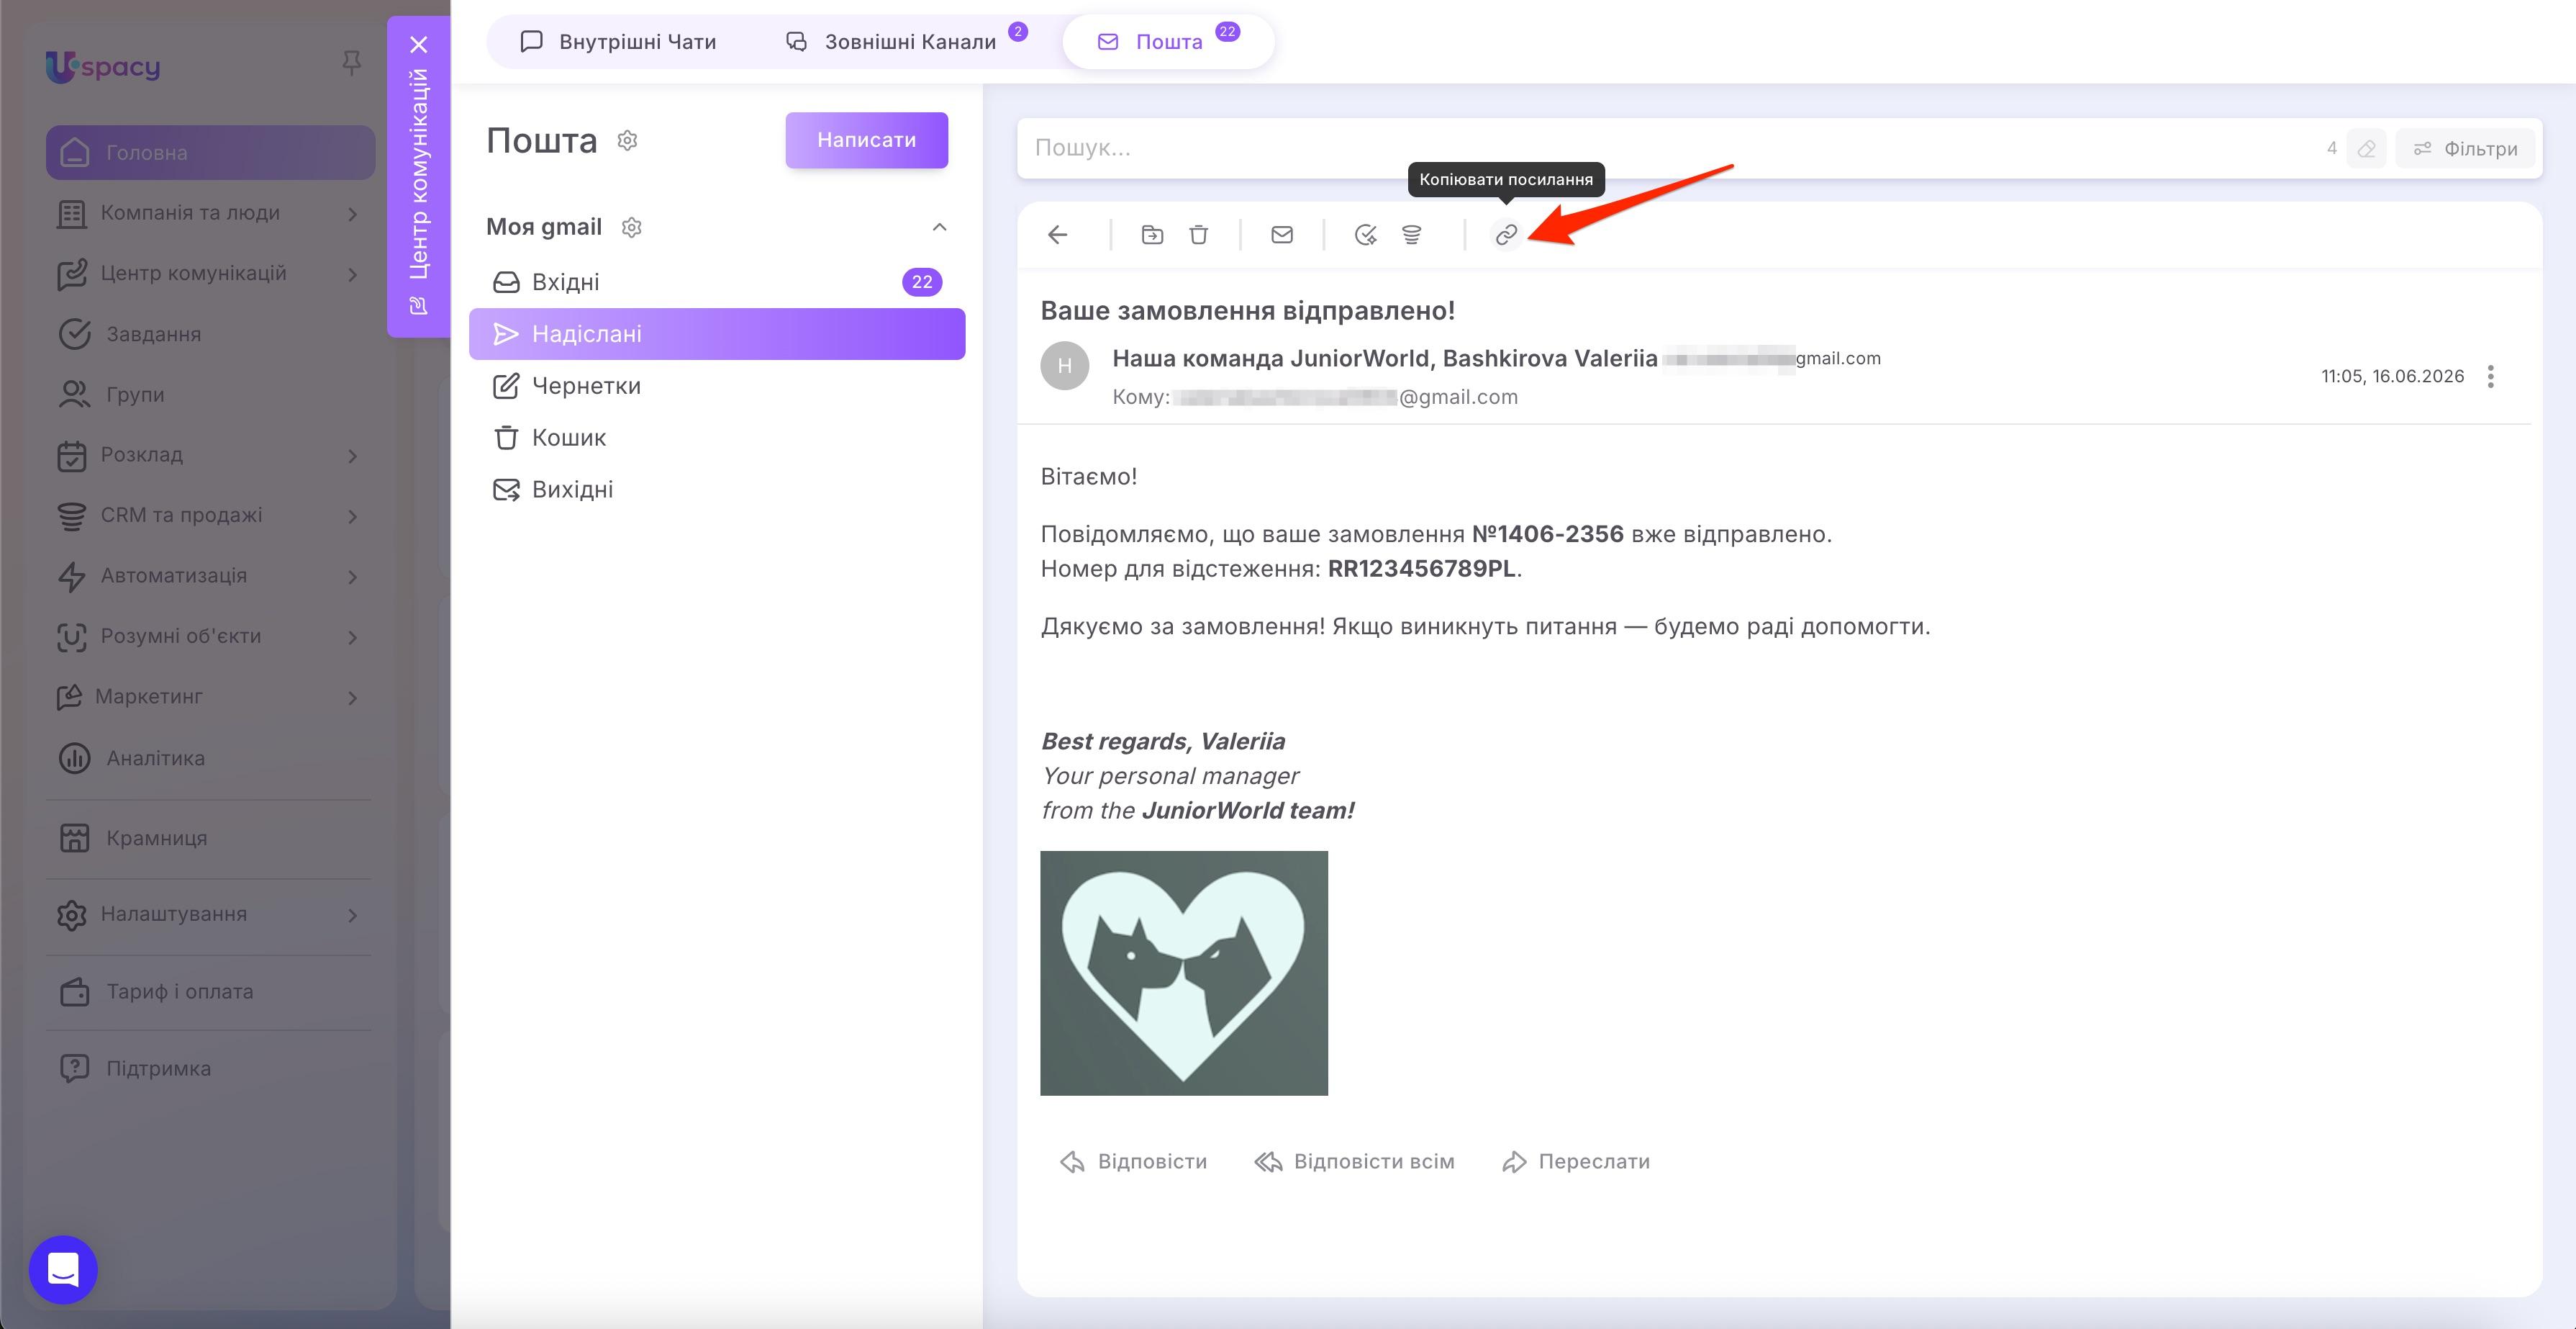Collapse the Моя gmail folder list
The width and height of the screenshot is (2576, 1329).
click(939, 227)
